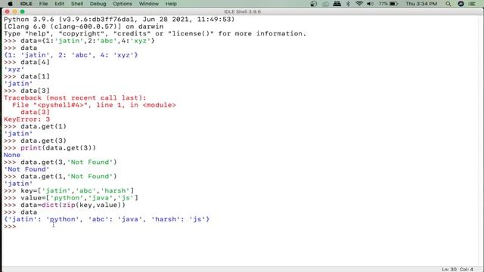Click the globe-like status icon in menu bar
Viewport: 484px width, 272px height.
click(x=314, y=4)
